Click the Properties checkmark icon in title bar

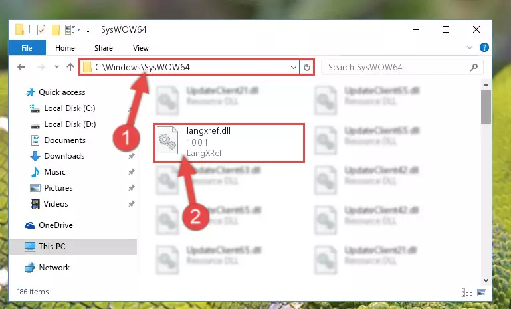point(41,30)
